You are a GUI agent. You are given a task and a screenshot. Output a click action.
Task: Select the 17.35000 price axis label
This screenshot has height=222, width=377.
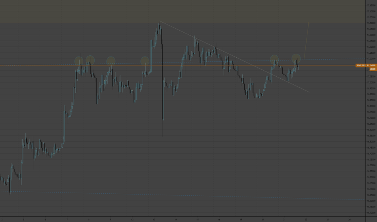[371, 41]
